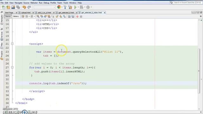
Task: Click the Shift Line Right icon
Action: click(x=73, y=16)
